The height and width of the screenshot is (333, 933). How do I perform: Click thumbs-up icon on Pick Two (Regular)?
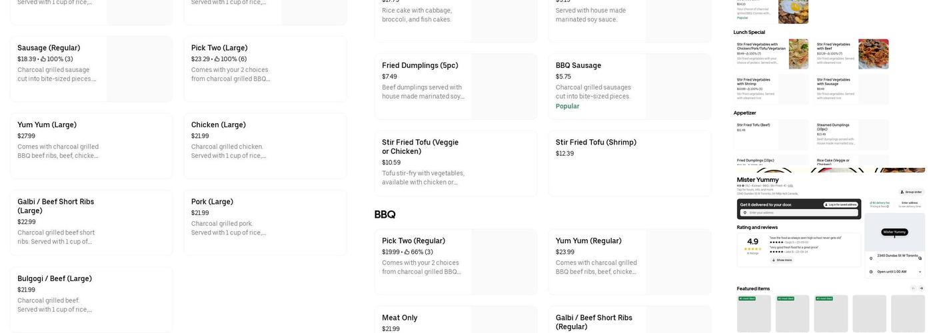407,252
